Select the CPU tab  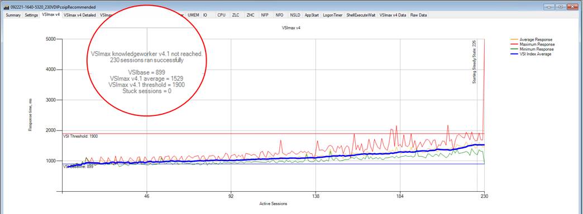click(221, 15)
